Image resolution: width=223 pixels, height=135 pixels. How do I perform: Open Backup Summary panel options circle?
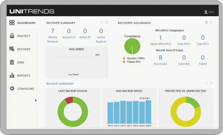(x=211, y=83)
